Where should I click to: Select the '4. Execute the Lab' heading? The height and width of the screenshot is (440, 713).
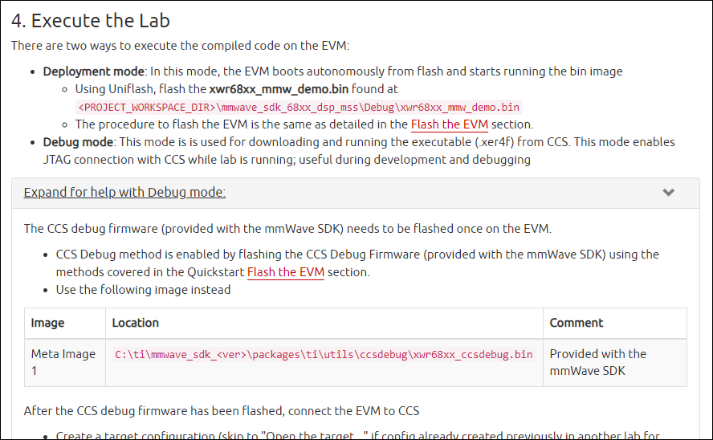(91, 20)
